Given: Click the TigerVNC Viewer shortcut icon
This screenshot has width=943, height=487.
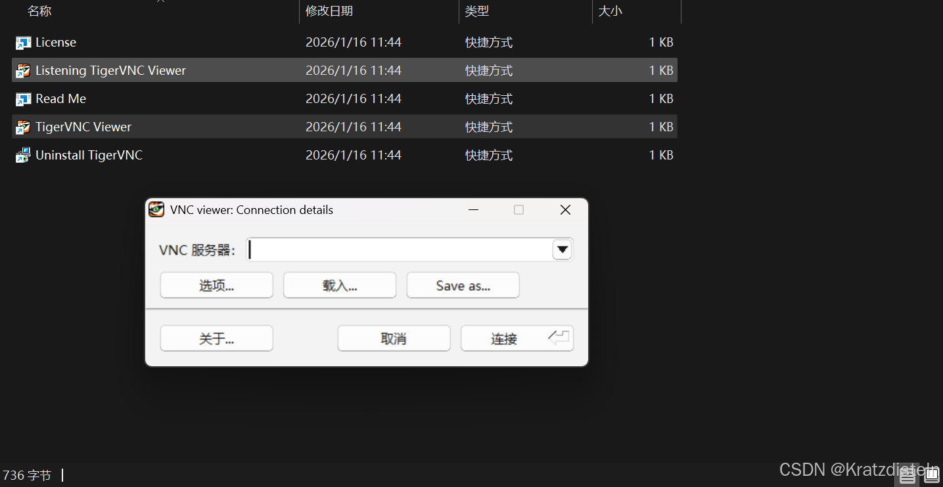Looking at the screenshot, I should (23, 127).
